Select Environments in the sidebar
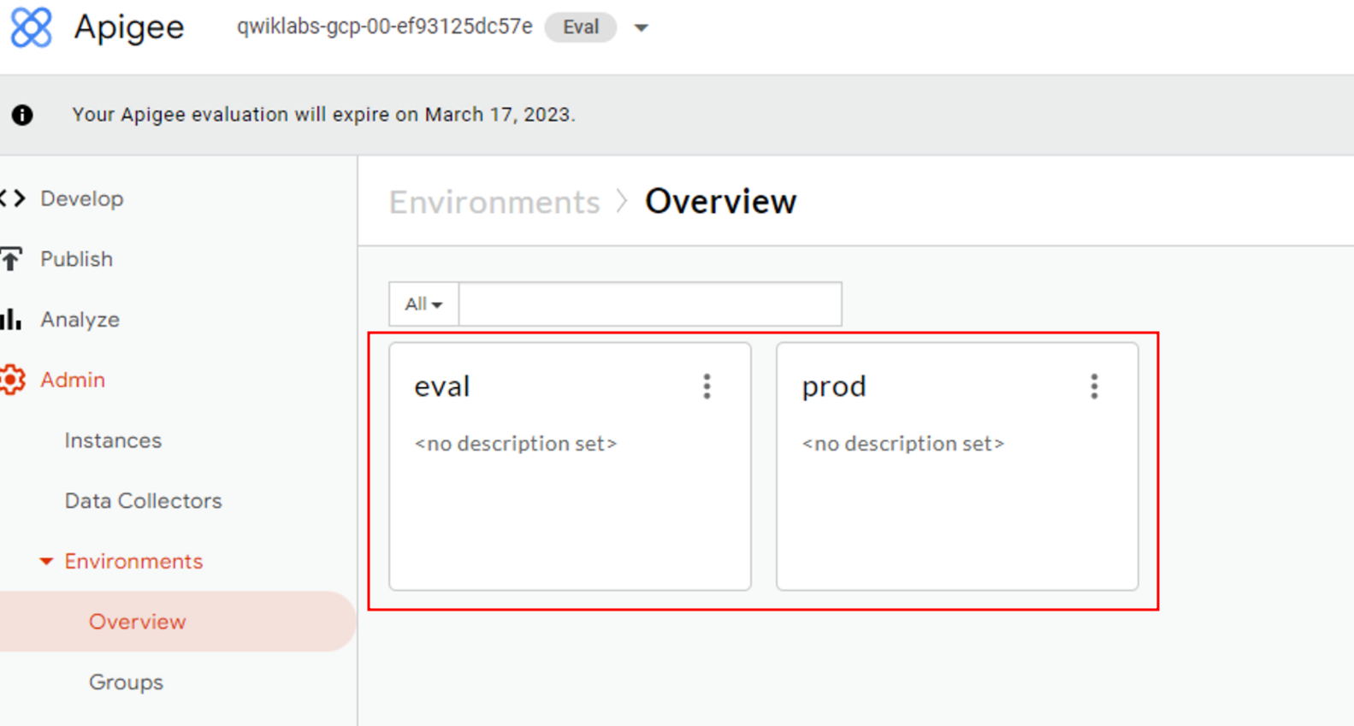Screen dimensions: 1354x726 (x=133, y=562)
